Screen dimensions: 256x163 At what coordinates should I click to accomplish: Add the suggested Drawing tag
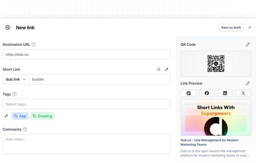(x=42, y=116)
